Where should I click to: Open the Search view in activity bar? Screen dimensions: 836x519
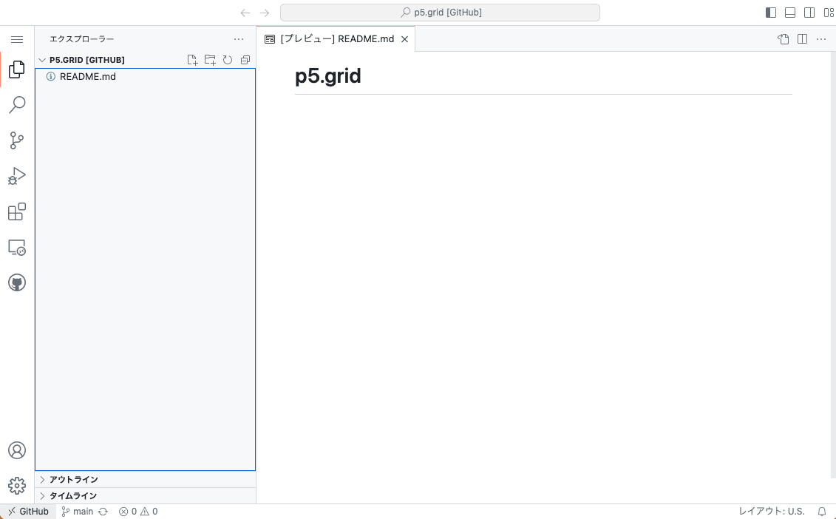click(x=17, y=105)
